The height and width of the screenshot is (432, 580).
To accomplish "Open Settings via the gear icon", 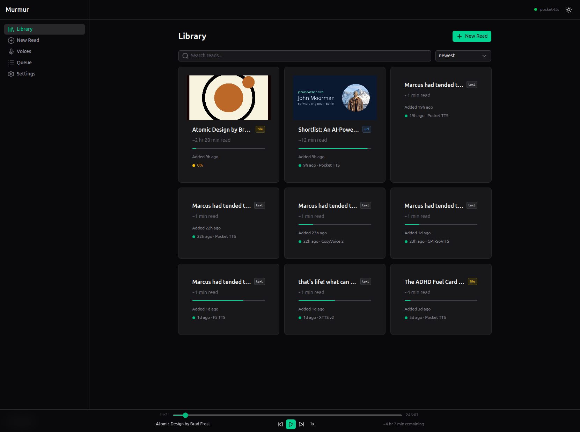I will [11, 74].
